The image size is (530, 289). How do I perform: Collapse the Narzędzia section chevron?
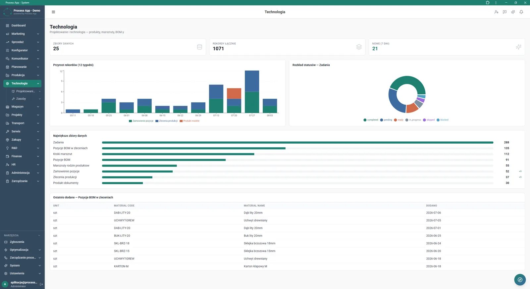[39, 235]
